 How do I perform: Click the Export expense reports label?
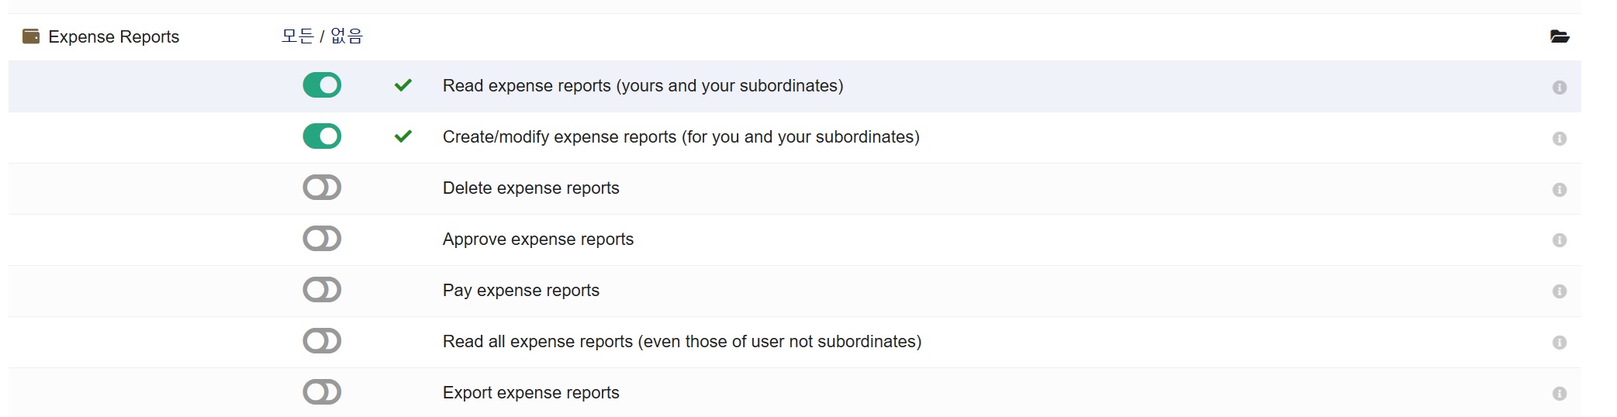530,393
